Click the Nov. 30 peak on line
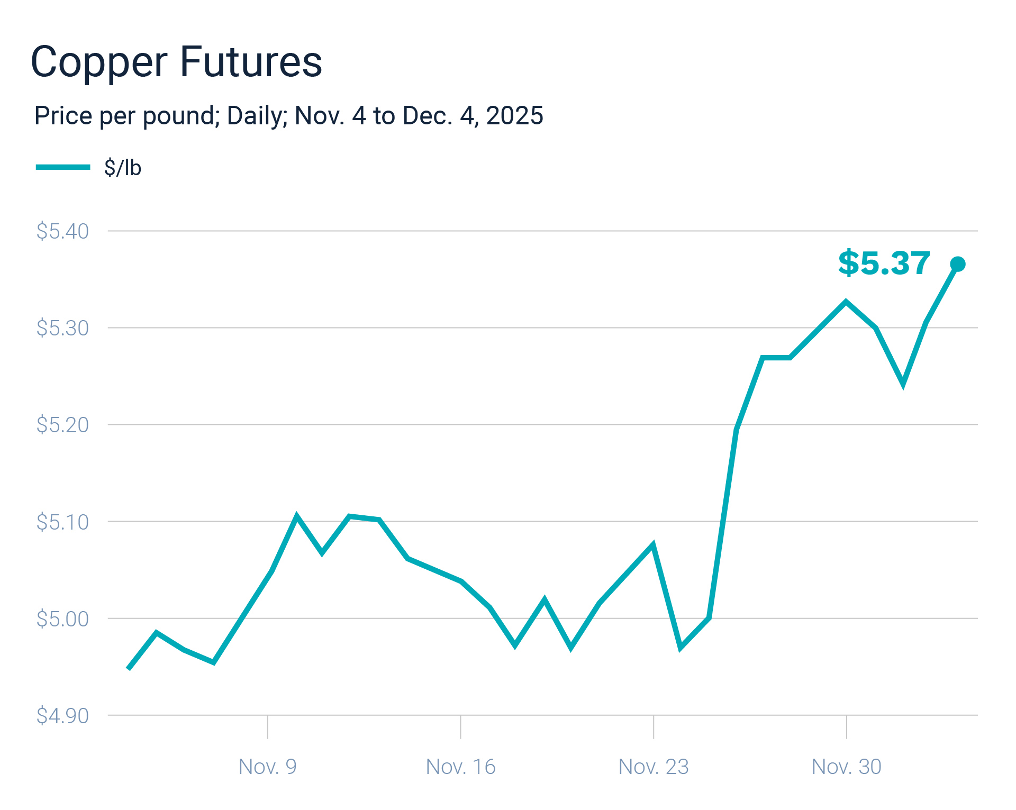Image resolution: width=1016 pixels, height=810 pixels. (x=846, y=302)
